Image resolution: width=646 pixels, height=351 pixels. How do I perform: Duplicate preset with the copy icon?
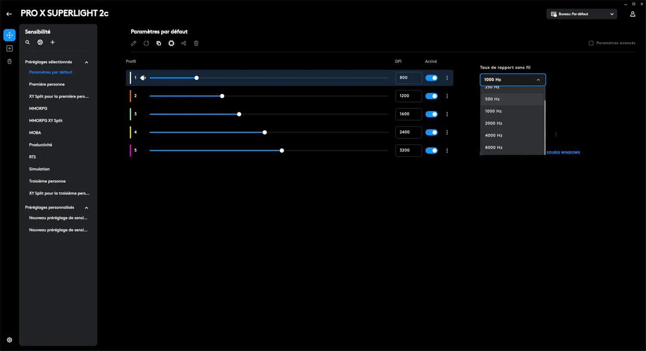point(159,43)
